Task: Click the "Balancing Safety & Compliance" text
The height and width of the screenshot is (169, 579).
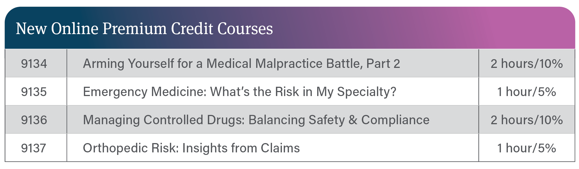Action: click(339, 120)
